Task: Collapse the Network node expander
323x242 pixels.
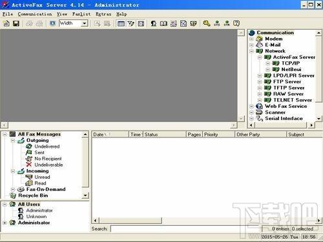Action: point(251,51)
